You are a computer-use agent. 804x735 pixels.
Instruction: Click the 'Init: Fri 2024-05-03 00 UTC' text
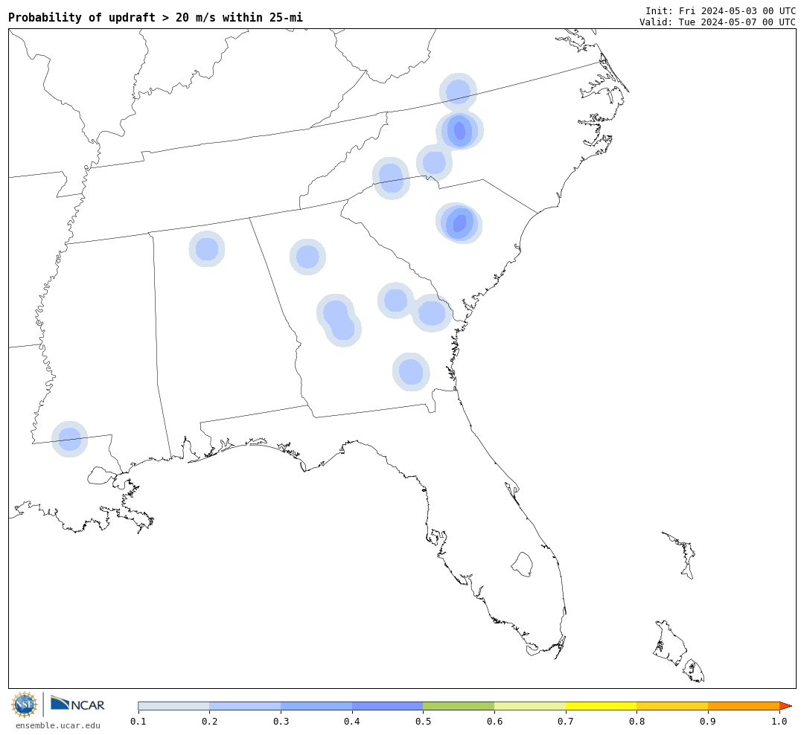(x=721, y=10)
